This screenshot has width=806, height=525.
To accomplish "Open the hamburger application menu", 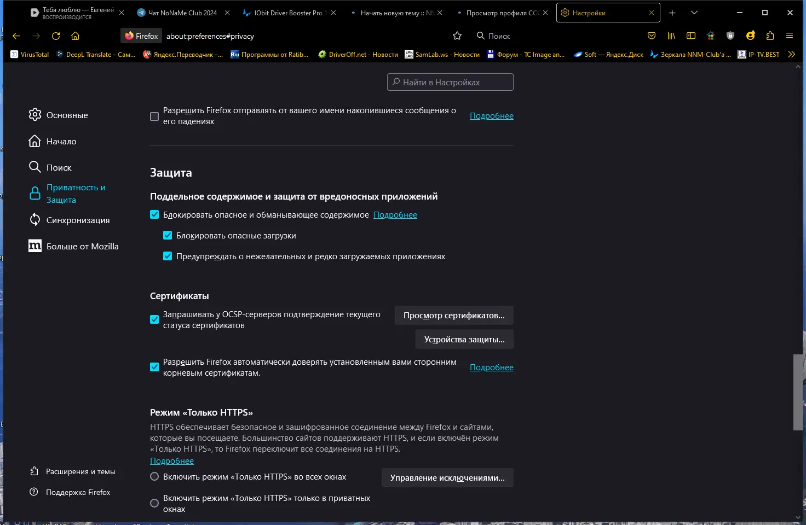I will [790, 36].
